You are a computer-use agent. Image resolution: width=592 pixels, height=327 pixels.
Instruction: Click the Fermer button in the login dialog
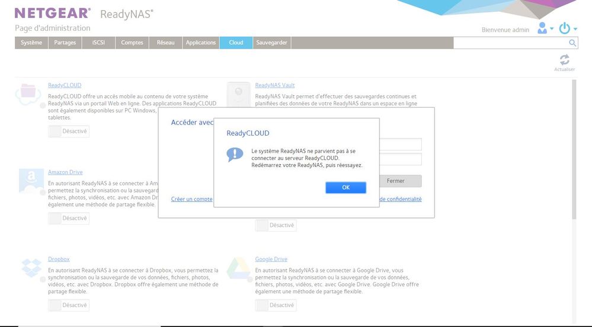pyautogui.click(x=400, y=181)
